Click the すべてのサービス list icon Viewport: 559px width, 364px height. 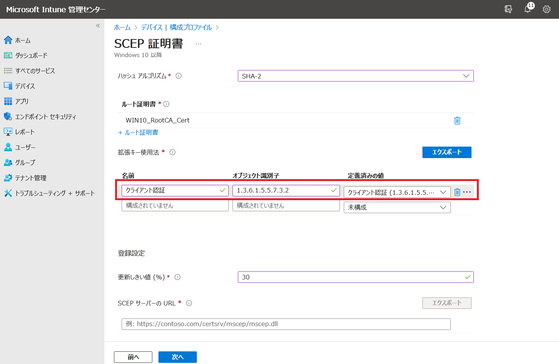pyautogui.click(x=8, y=70)
